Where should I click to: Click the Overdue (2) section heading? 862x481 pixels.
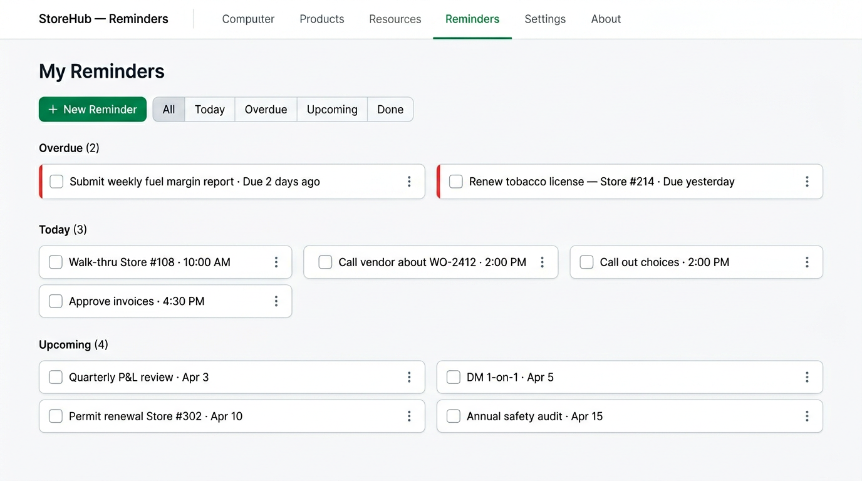(x=69, y=148)
